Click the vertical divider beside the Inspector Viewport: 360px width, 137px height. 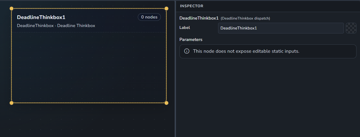pyautogui.click(x=175, y=68)
